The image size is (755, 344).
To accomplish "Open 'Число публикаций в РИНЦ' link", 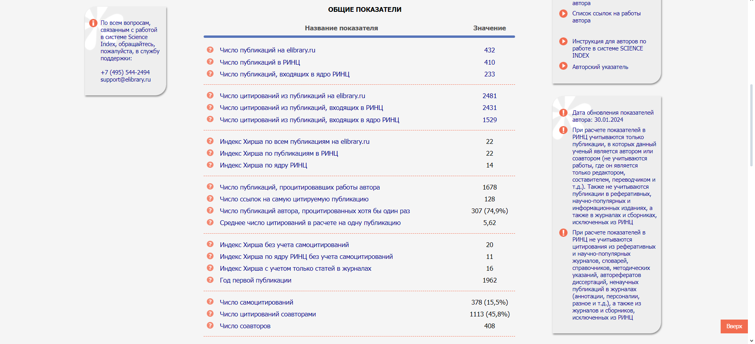I will pos(260,62).
